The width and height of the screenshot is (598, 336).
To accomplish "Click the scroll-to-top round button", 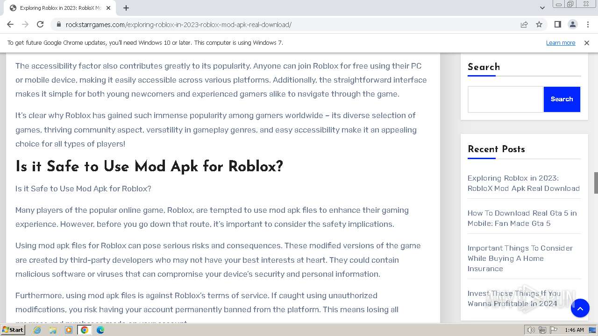I will click(580, 308).
